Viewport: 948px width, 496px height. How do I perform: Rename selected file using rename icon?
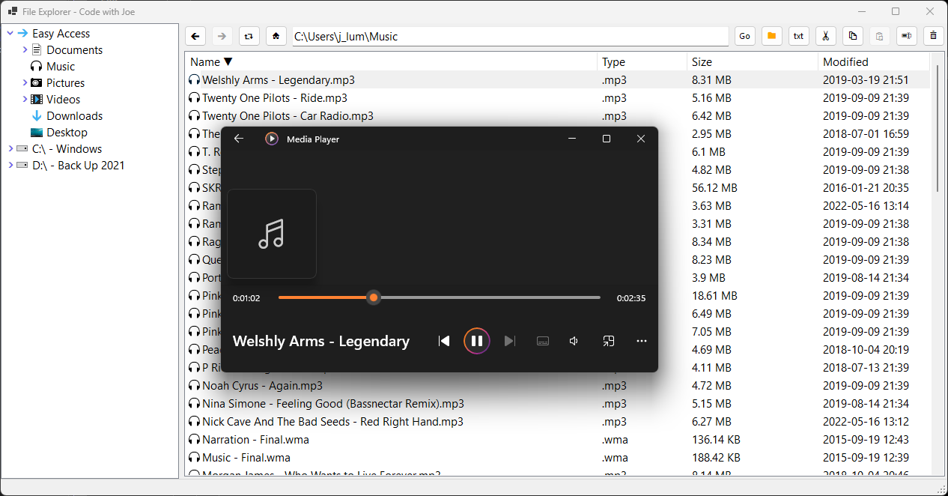906,35
